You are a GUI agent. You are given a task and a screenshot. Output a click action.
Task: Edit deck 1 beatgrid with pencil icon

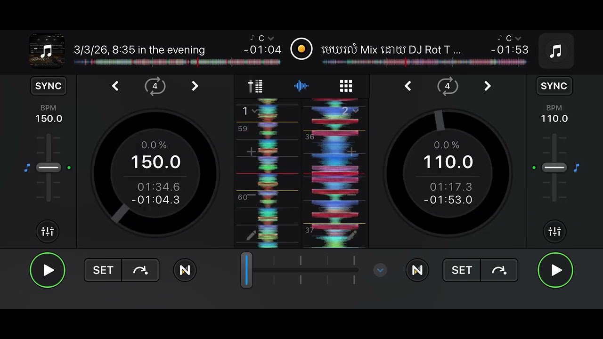click(x=251, y=235)
